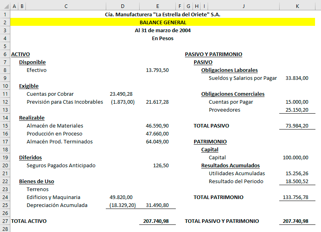Select column A header
Screen dimensions: 321x232
(14, 6)
